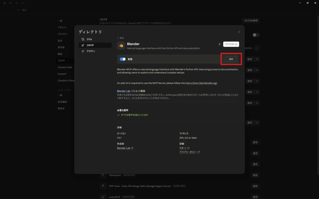Screen dimensions: 319x199
Task: Select the コネクタ tab in ディレクトリ
Action: coord(95,45)
